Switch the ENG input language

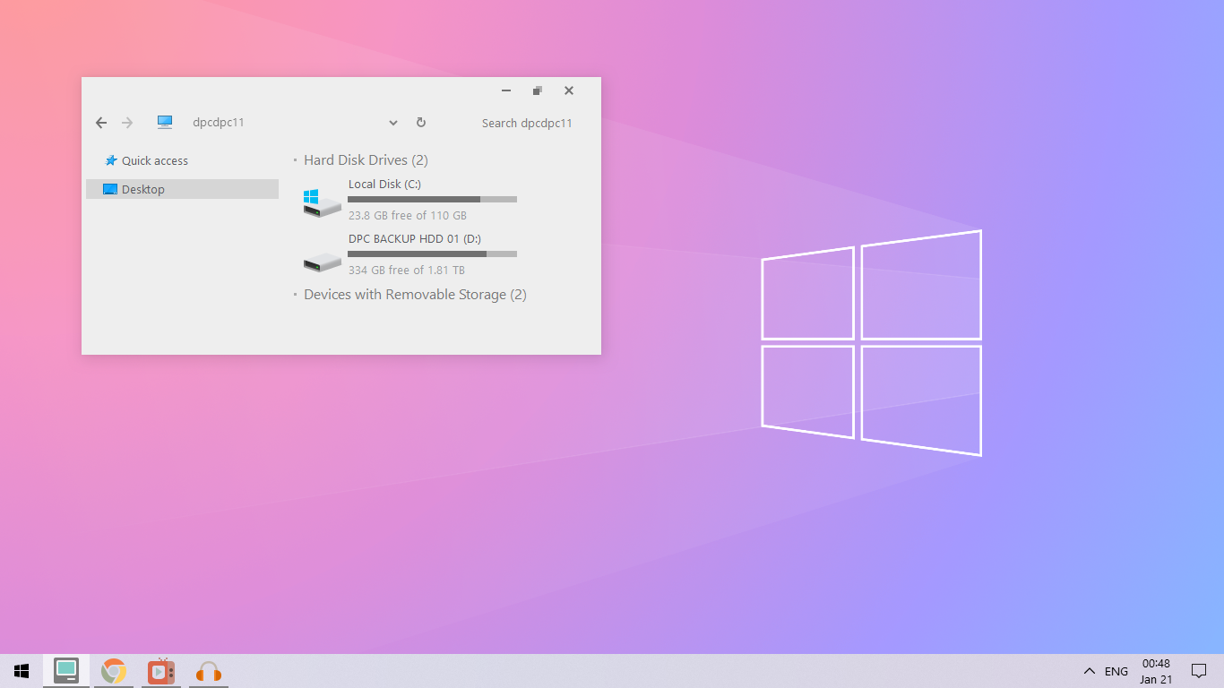tap(1116, 671)
